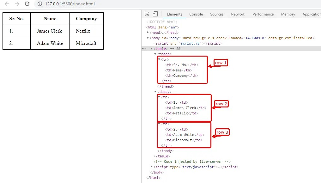
Task: Open the Network panel
Action: tap(238, 14)
